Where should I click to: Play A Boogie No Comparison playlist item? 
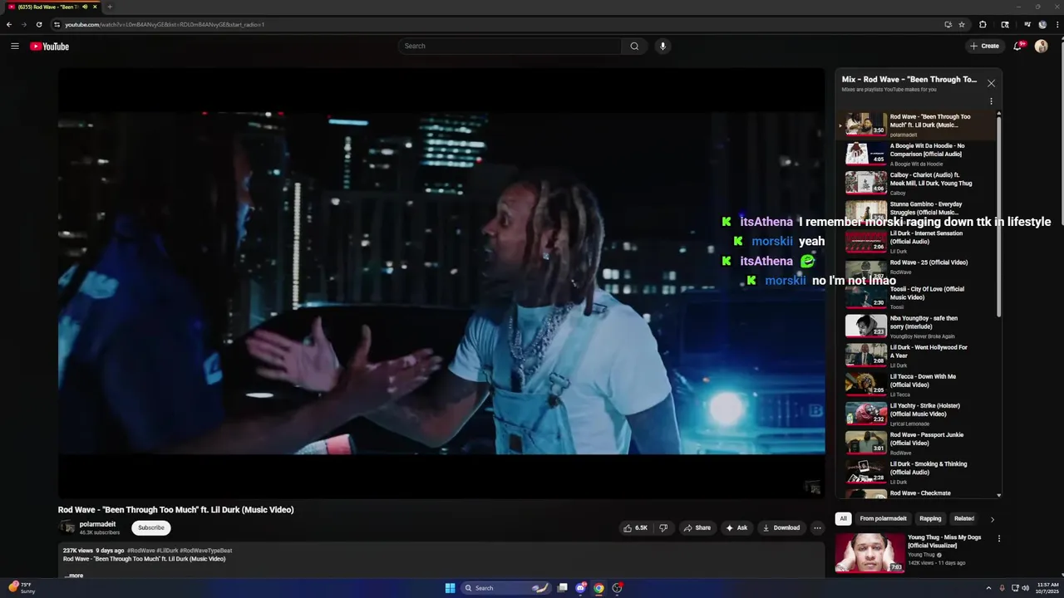918,154
